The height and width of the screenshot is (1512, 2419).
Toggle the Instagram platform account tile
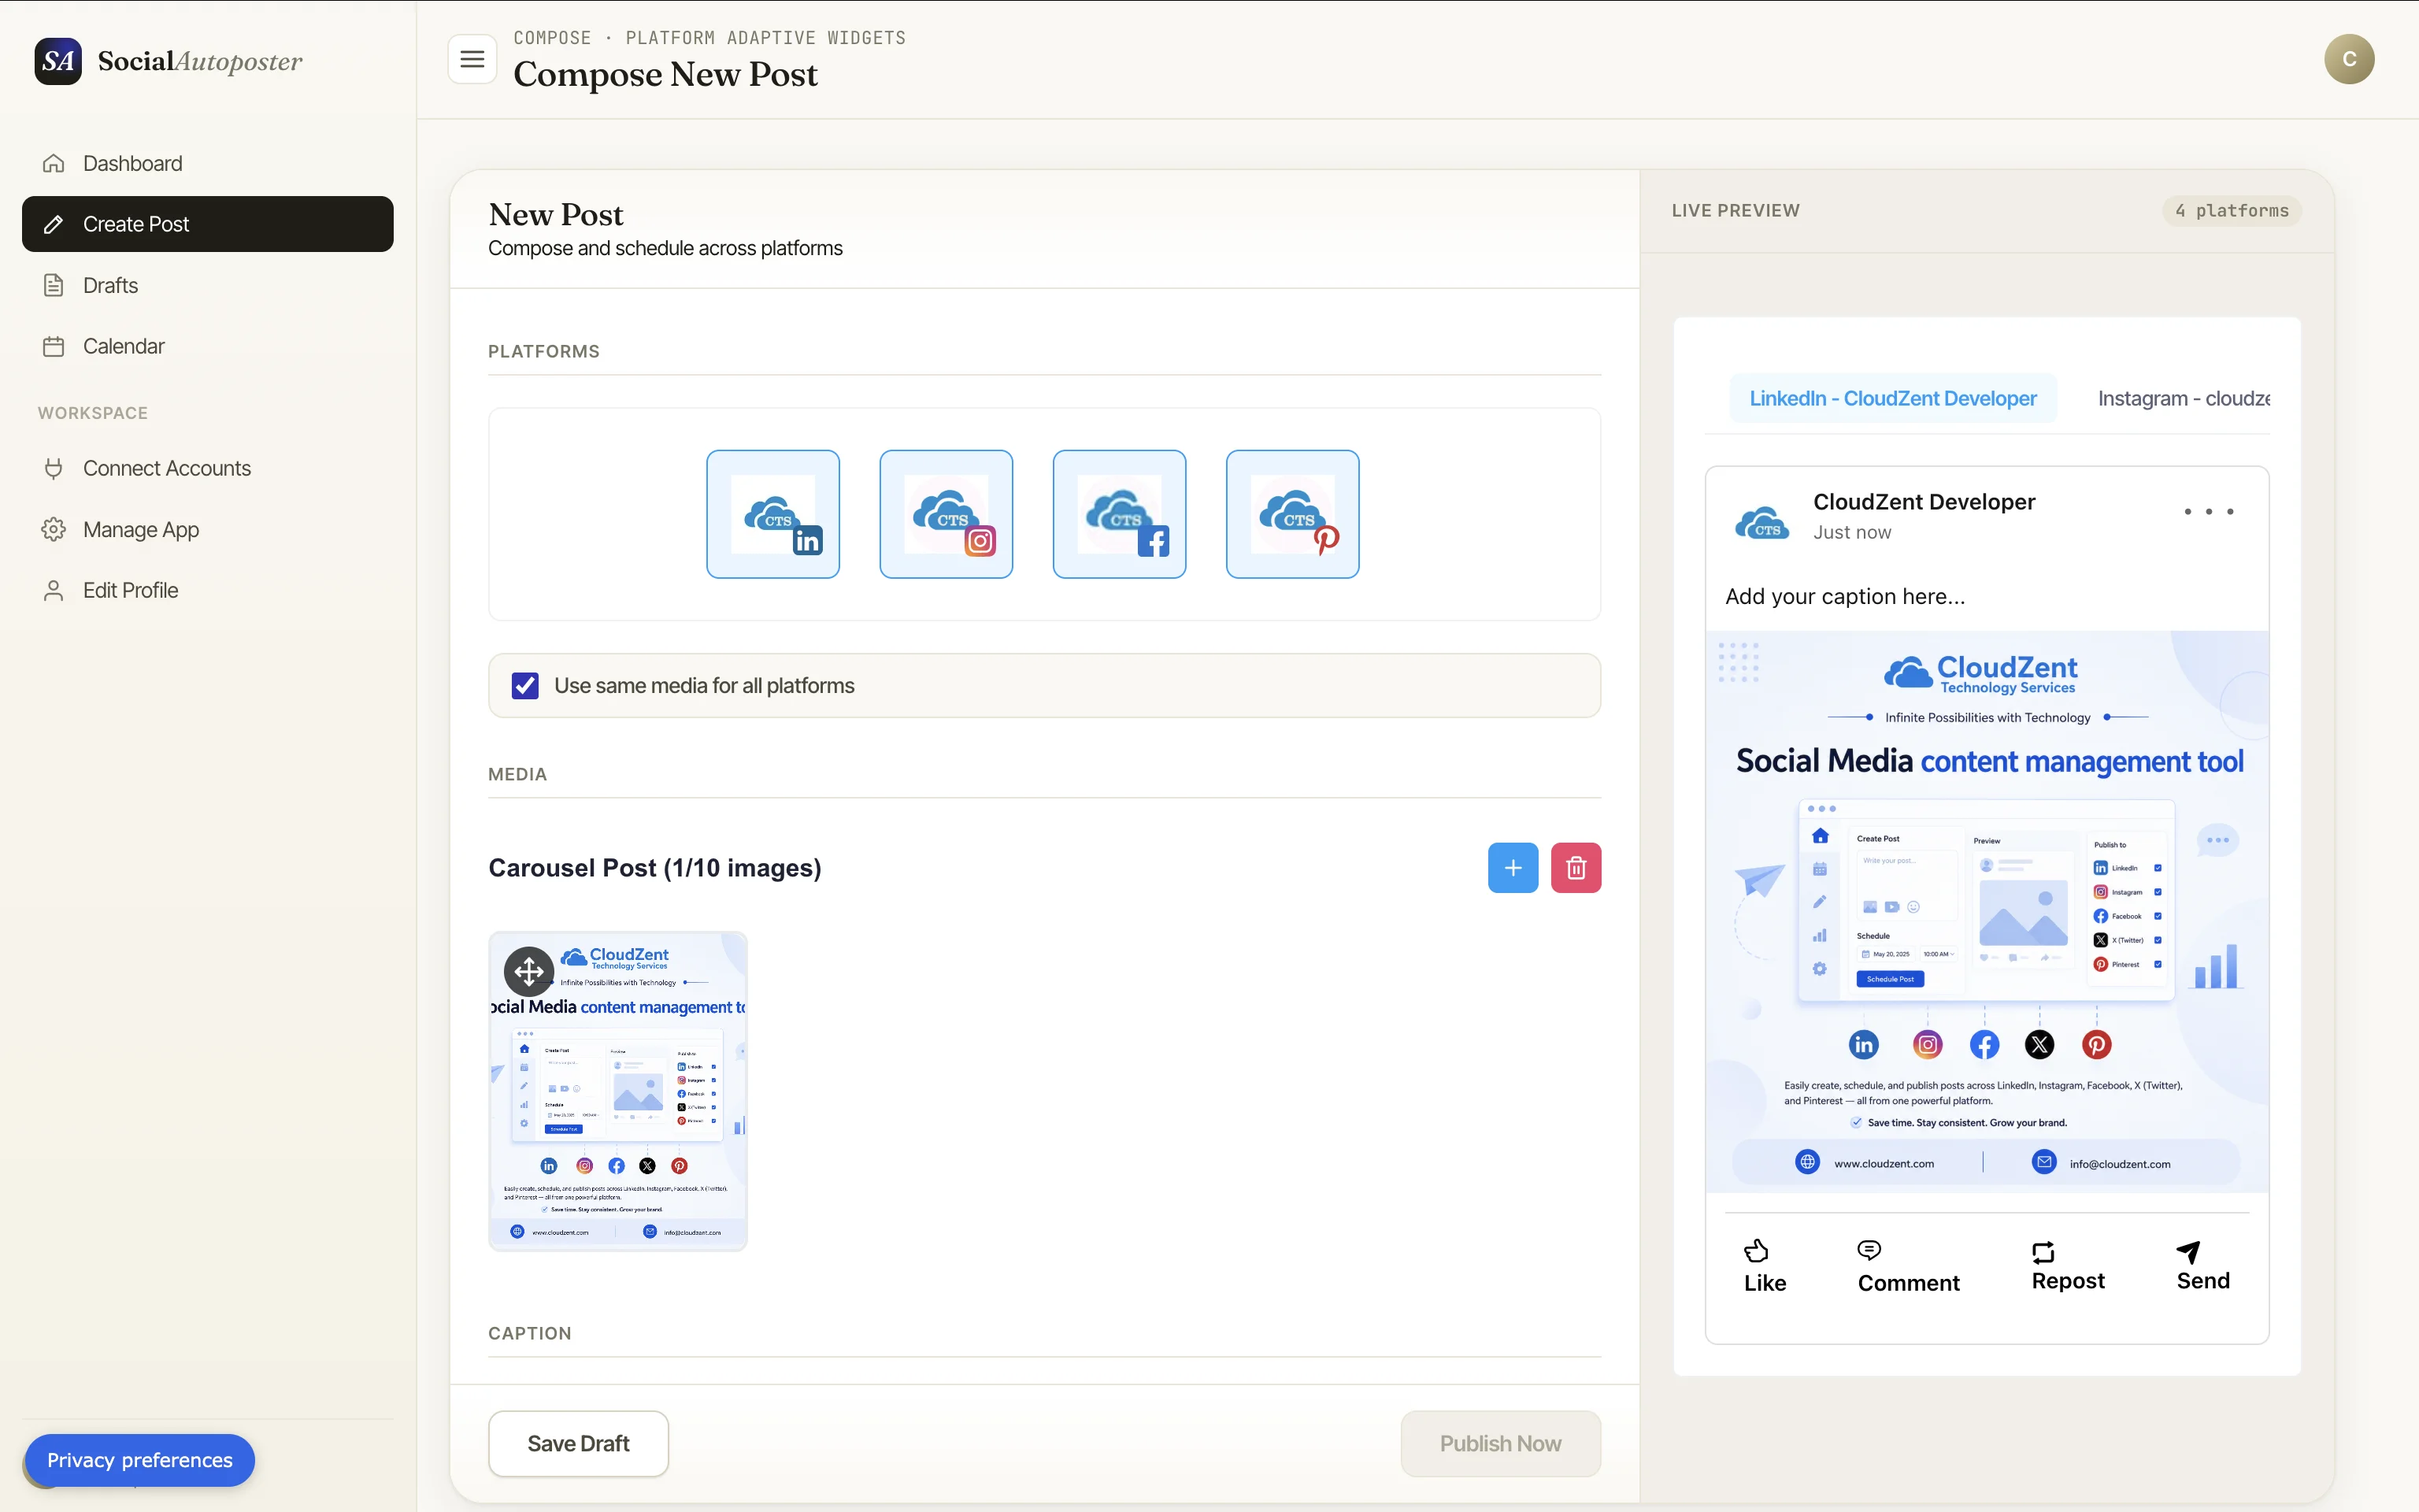[x=946, y=514]
